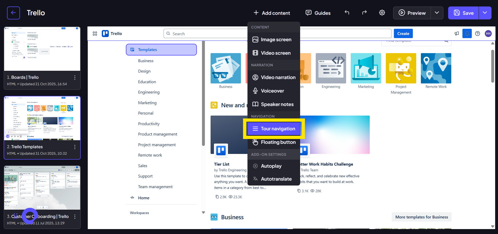This screenshot has width=498, height=234.
Task: Expand the Preview dropdown arrow
Action: (437, 13)
